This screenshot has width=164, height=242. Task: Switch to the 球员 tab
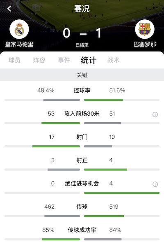coord(14,60)
